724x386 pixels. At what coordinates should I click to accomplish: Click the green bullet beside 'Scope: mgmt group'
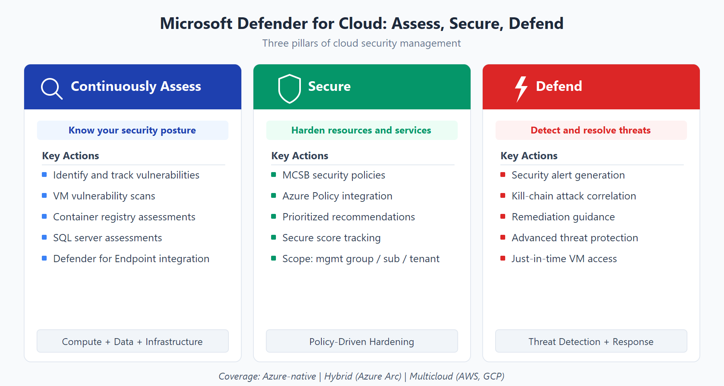click(x=274, y=258)
